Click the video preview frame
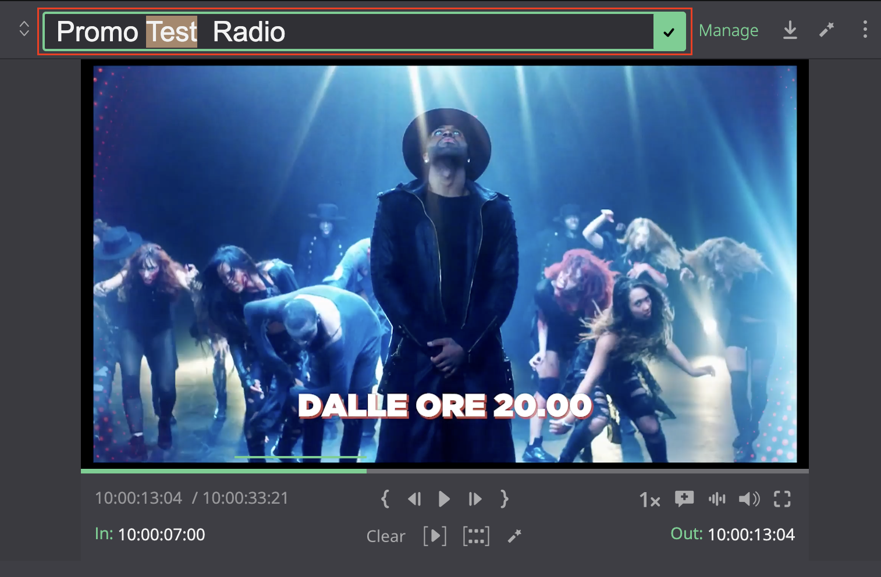This screenshot has height=577, width=881. coord(445,264)
